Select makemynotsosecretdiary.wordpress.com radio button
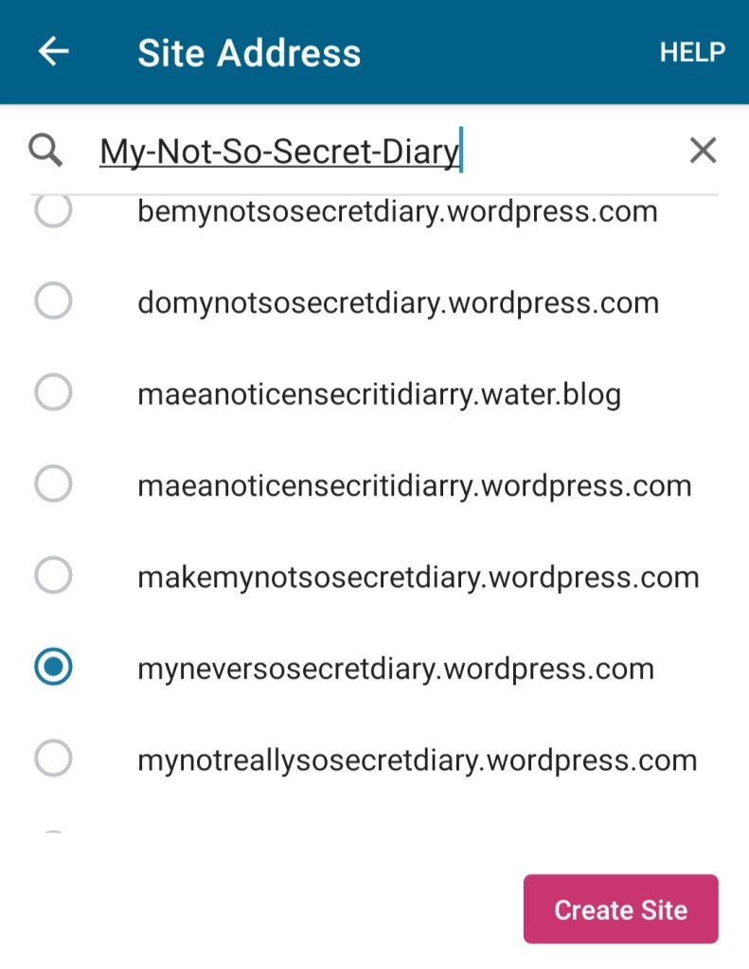The image size is (749, 969). (x=53, y=577)
